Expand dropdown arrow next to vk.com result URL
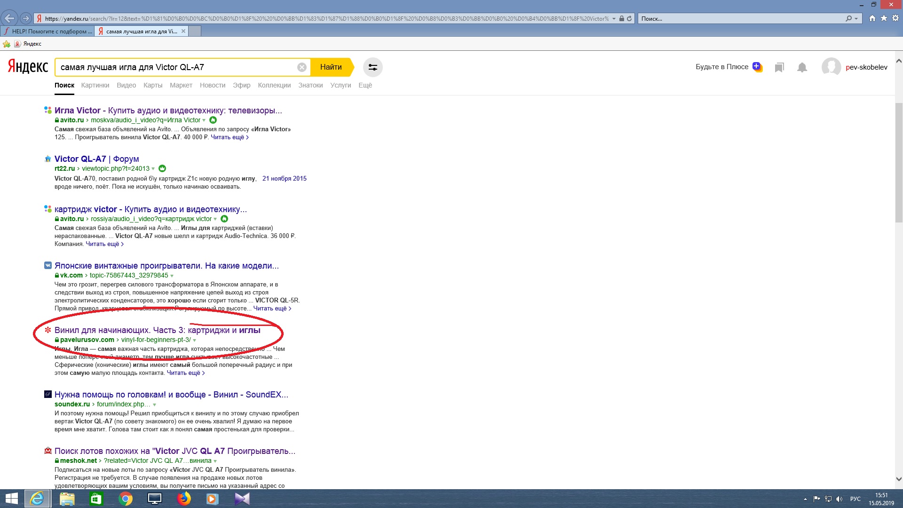 [172, 276]
